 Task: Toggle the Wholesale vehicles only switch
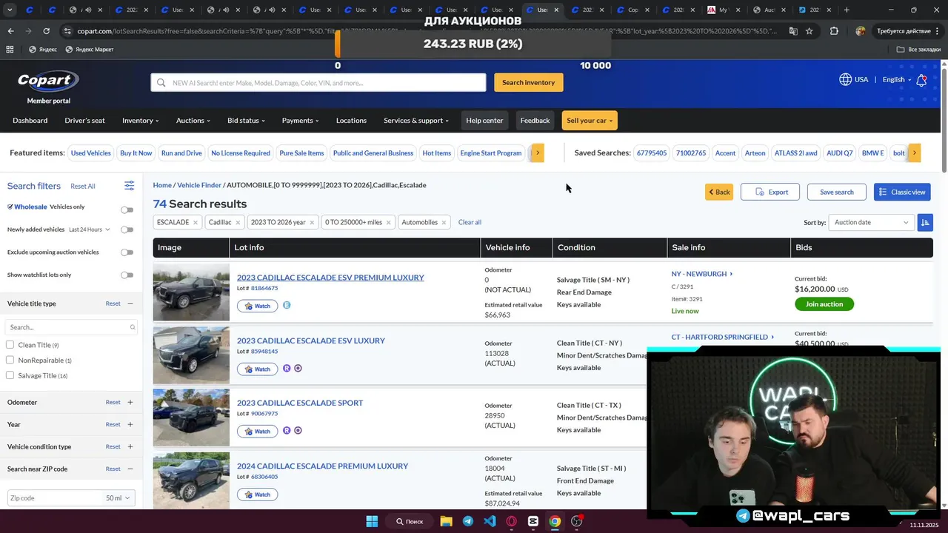coord(127,209)
